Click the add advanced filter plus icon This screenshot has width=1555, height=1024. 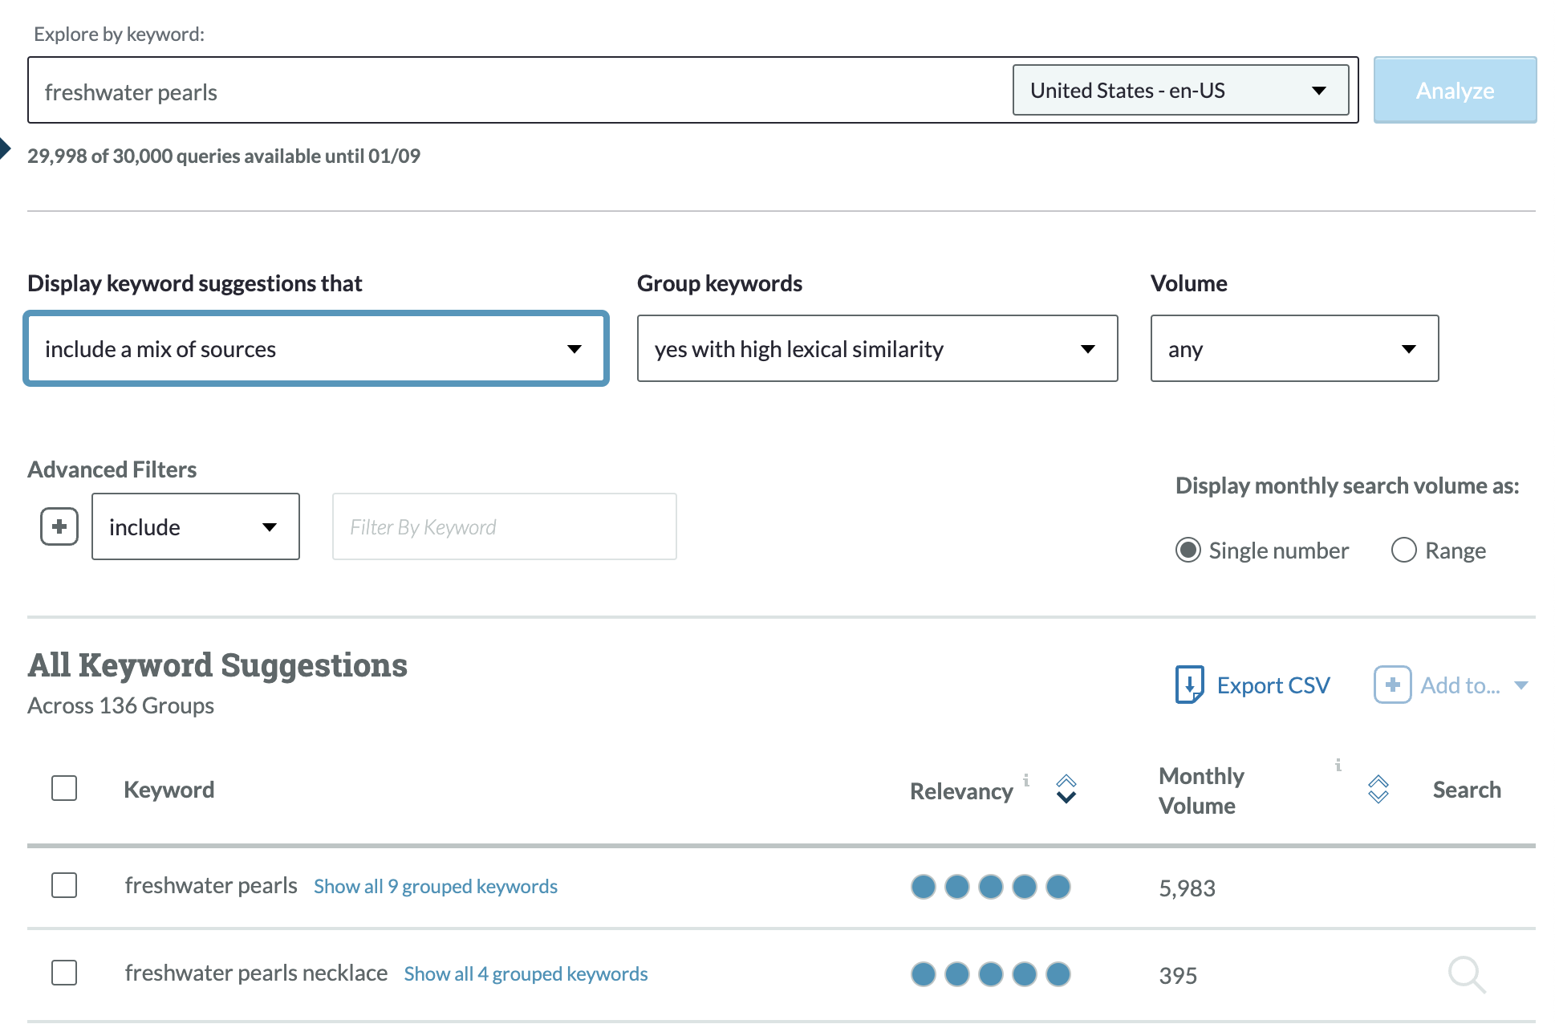59,526
